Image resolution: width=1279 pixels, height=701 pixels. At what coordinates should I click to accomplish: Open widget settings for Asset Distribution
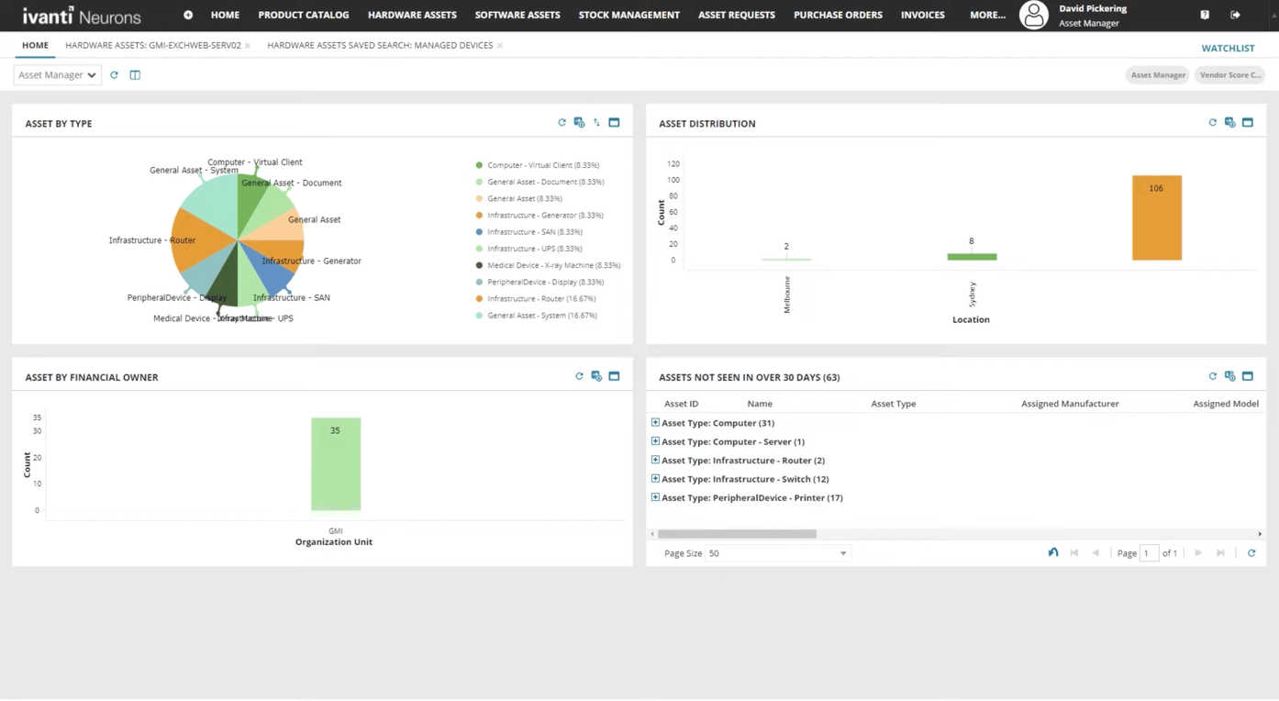[x=1229, y=122]
